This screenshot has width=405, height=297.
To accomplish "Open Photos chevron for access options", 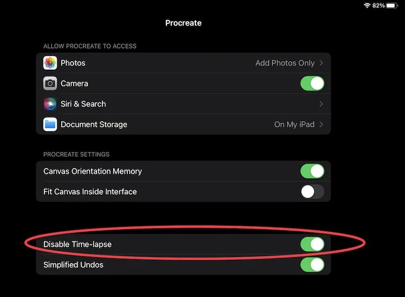I will (321, 63).
